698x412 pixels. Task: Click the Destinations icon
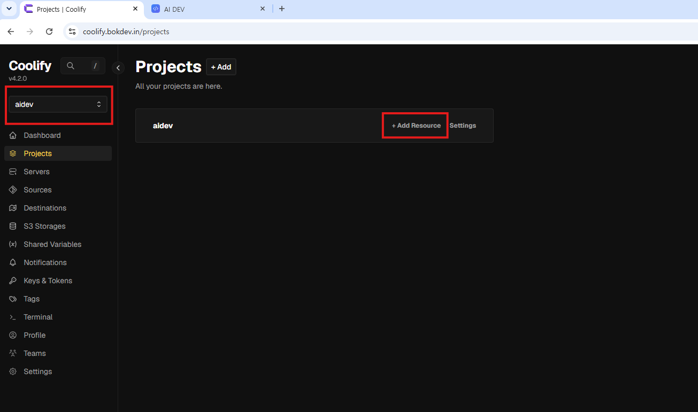(x=13, y=208)
